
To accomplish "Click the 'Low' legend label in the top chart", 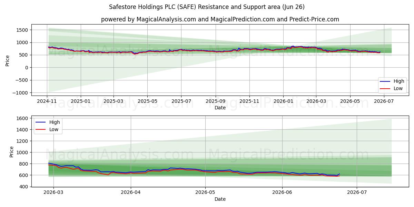I will pyautogui.click(x=398, y=89).
